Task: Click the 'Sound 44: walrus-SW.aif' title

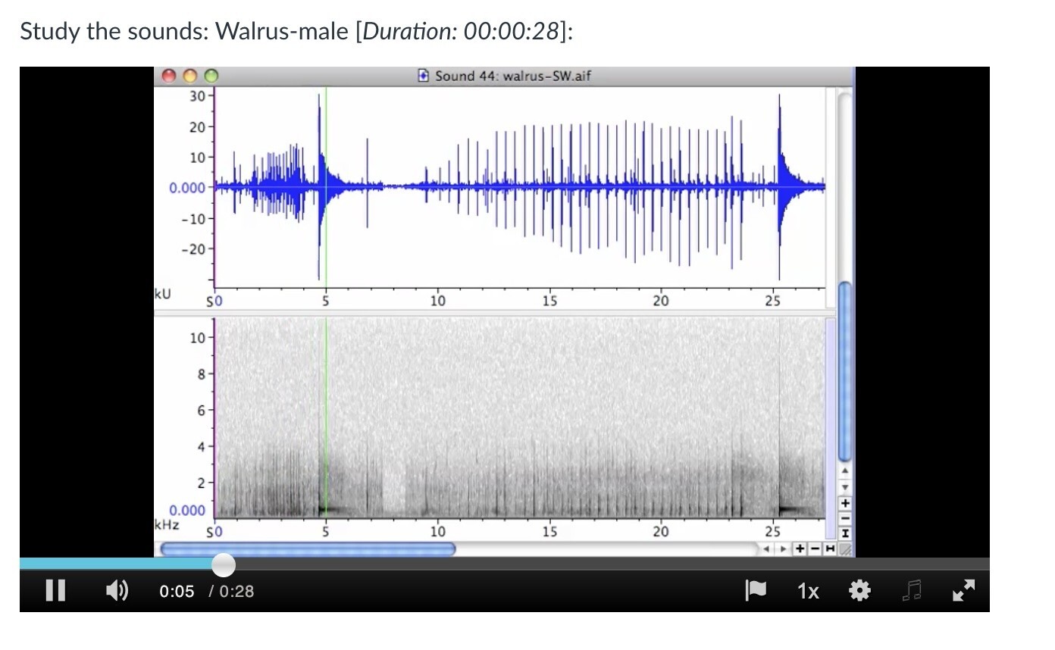Action: 513,76
